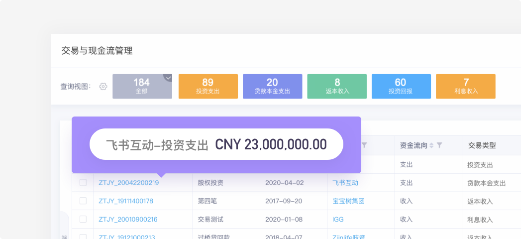
Task: Tick checkbox for row ZTJY_20042200219
Action: coord(83,183)
